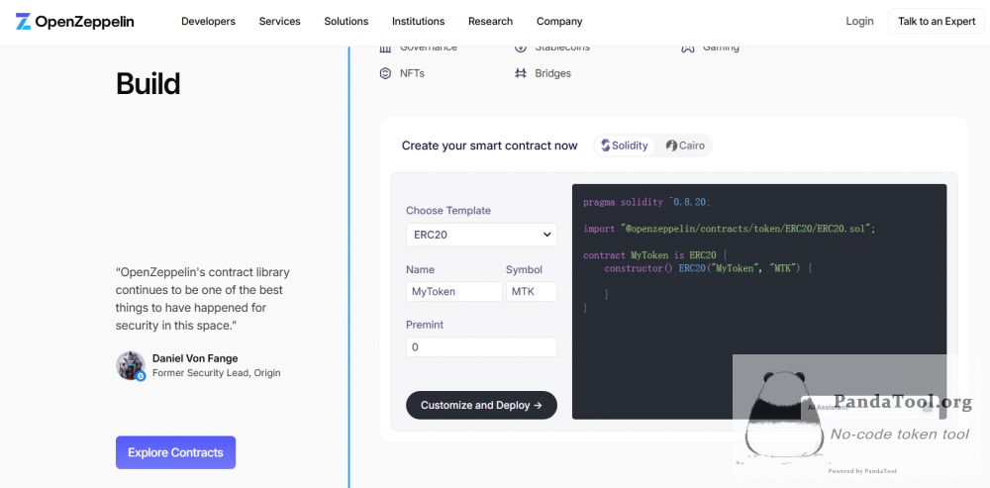Screen dimensions: 990x488
Task: Click 'Former Security Lead, Origin' text
Action: [217, 373]
